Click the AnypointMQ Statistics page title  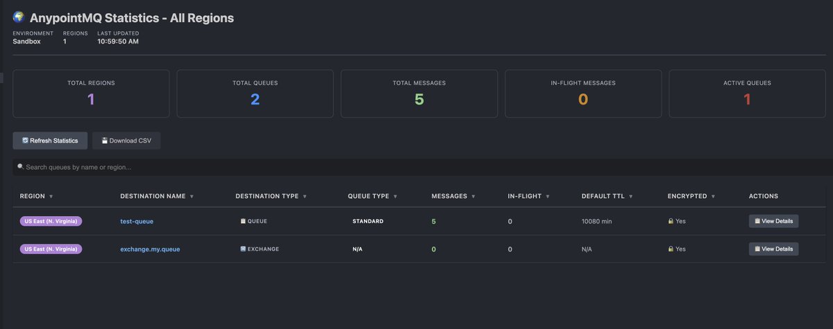pos(132,18)
